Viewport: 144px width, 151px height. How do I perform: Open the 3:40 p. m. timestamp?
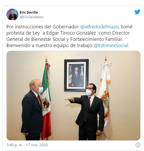(15, 145)
